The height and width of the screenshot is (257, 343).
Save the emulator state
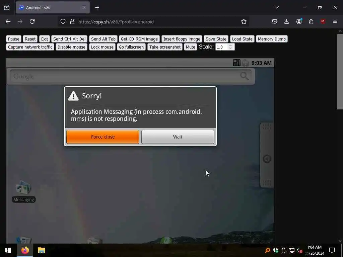point(216,39)
